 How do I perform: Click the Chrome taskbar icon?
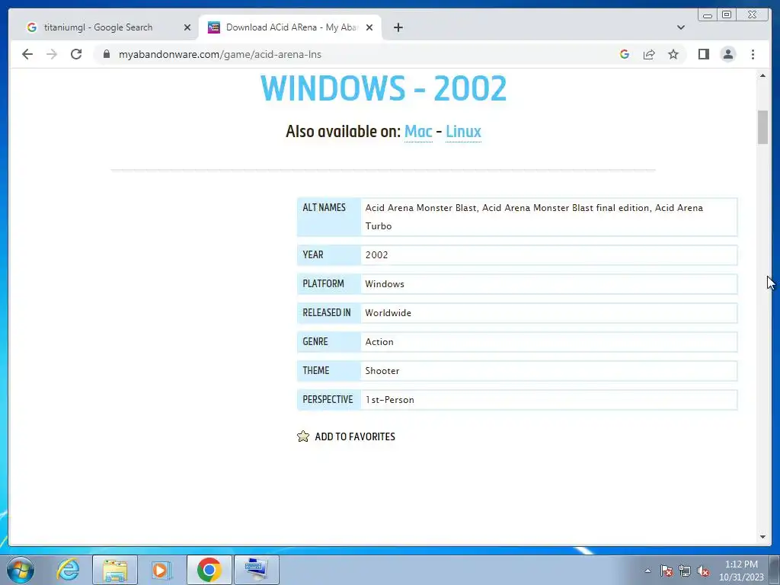(209, 570)
